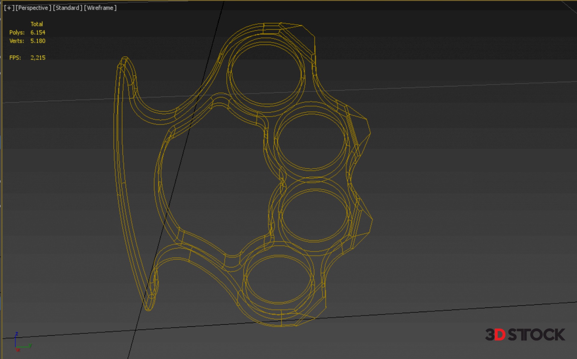Viewport: 577px width, 359px height.
Task: Click the blue Z axis label
Action: click(17, 334)
